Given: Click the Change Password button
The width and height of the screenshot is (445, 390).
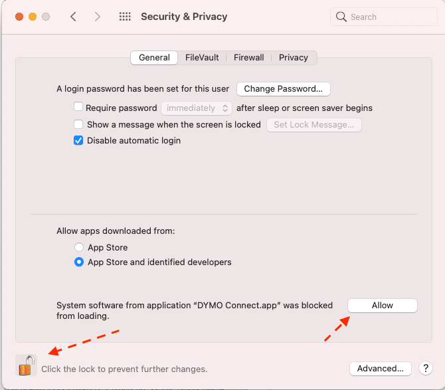Looking at the screenshot, I should coord(283,89).
